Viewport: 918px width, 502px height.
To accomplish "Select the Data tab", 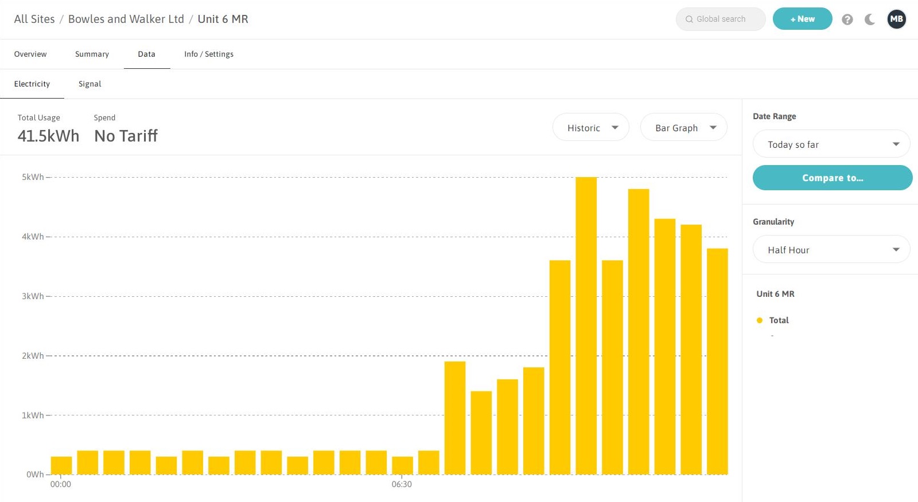I will (147, 54).
